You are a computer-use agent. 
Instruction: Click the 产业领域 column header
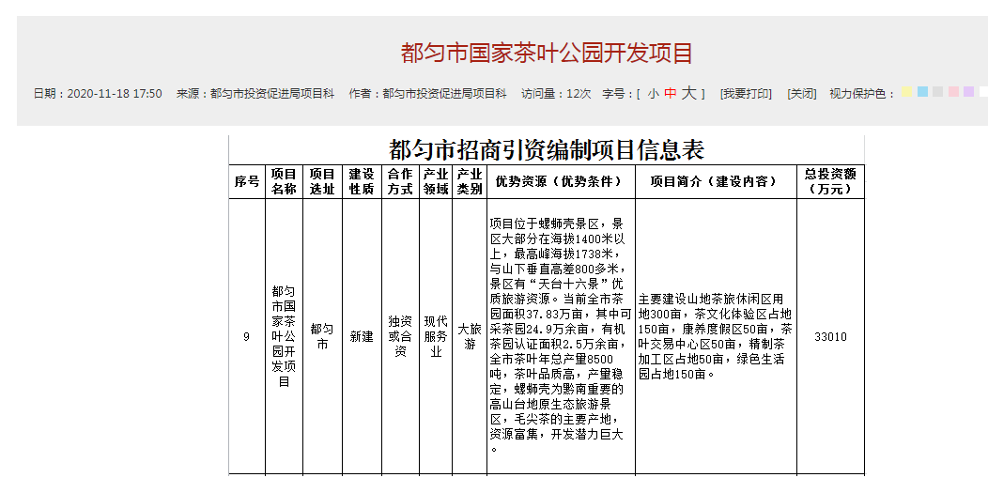436,181
